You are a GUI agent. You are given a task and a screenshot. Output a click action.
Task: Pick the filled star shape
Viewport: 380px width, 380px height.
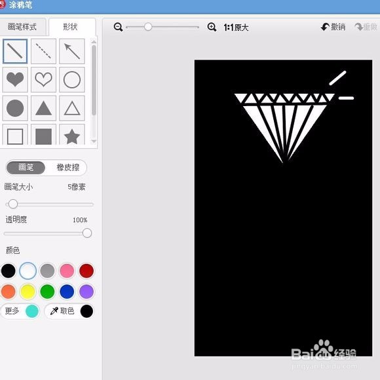[x=72, y=135]
